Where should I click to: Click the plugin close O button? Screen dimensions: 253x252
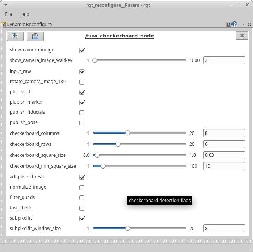(x=249, y=25)
